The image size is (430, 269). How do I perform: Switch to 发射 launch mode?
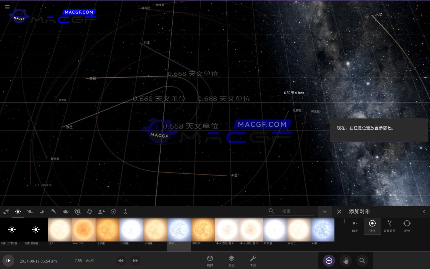(407, 226)
